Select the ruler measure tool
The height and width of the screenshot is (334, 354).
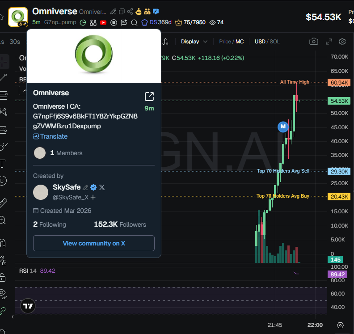(x=3, y=203)
